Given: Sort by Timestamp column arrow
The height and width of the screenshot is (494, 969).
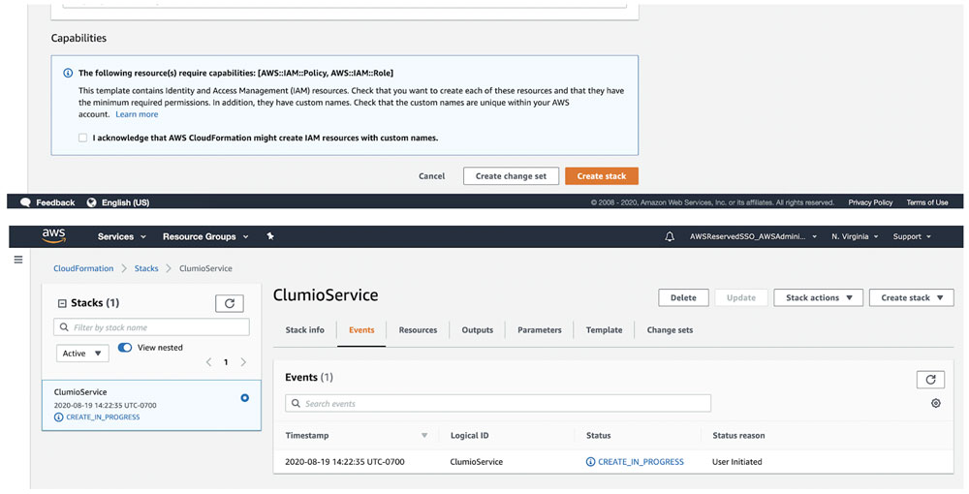Looking at the screenshot, I should pos(424,435).
